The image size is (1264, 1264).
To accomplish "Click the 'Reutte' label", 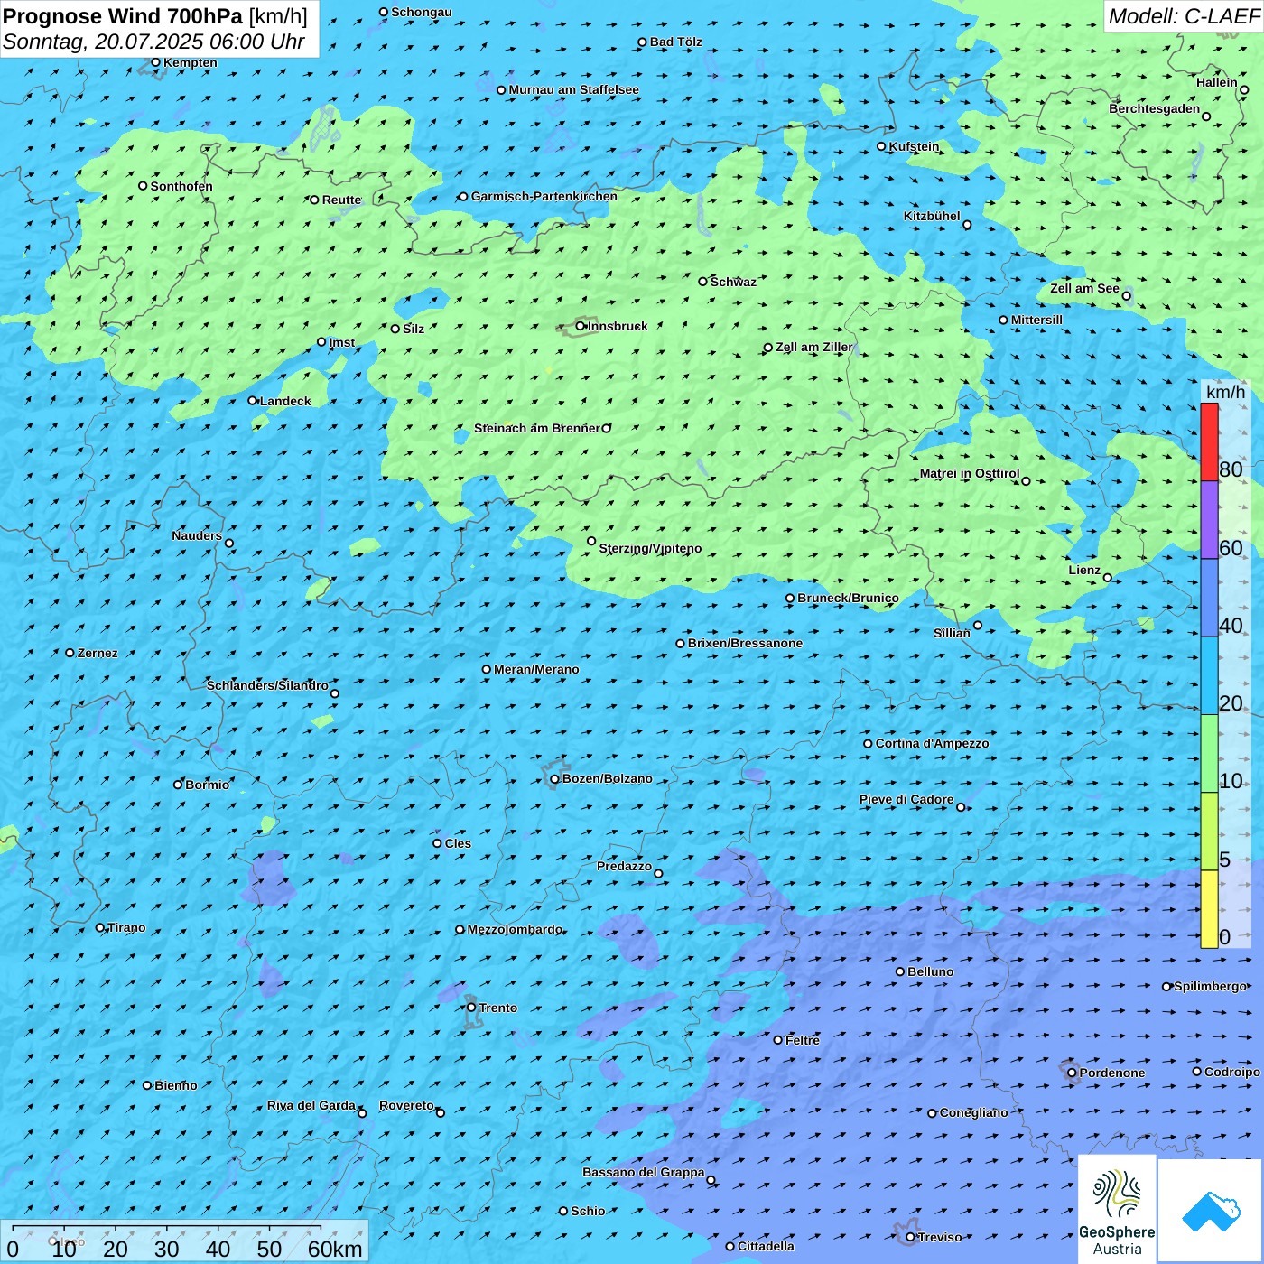I will (x=341, y=200).
